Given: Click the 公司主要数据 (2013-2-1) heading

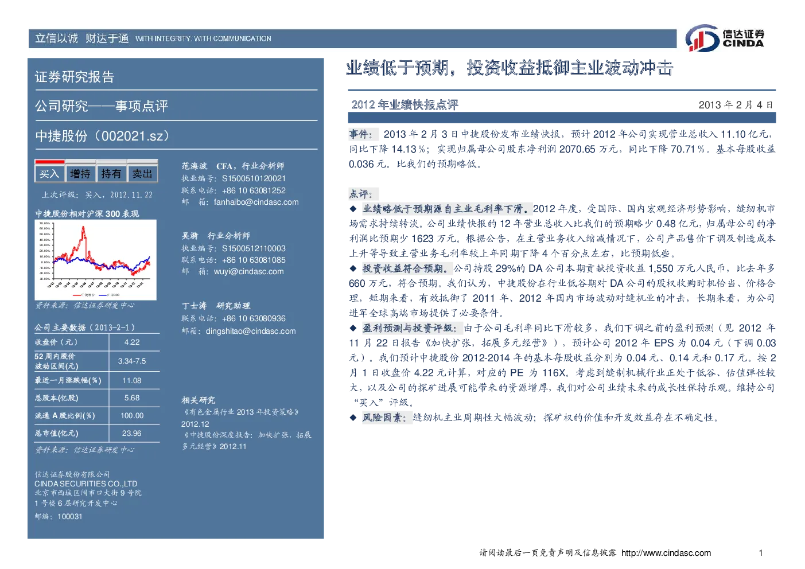Looking at the screenshot, I should click(x=84, y=328).
